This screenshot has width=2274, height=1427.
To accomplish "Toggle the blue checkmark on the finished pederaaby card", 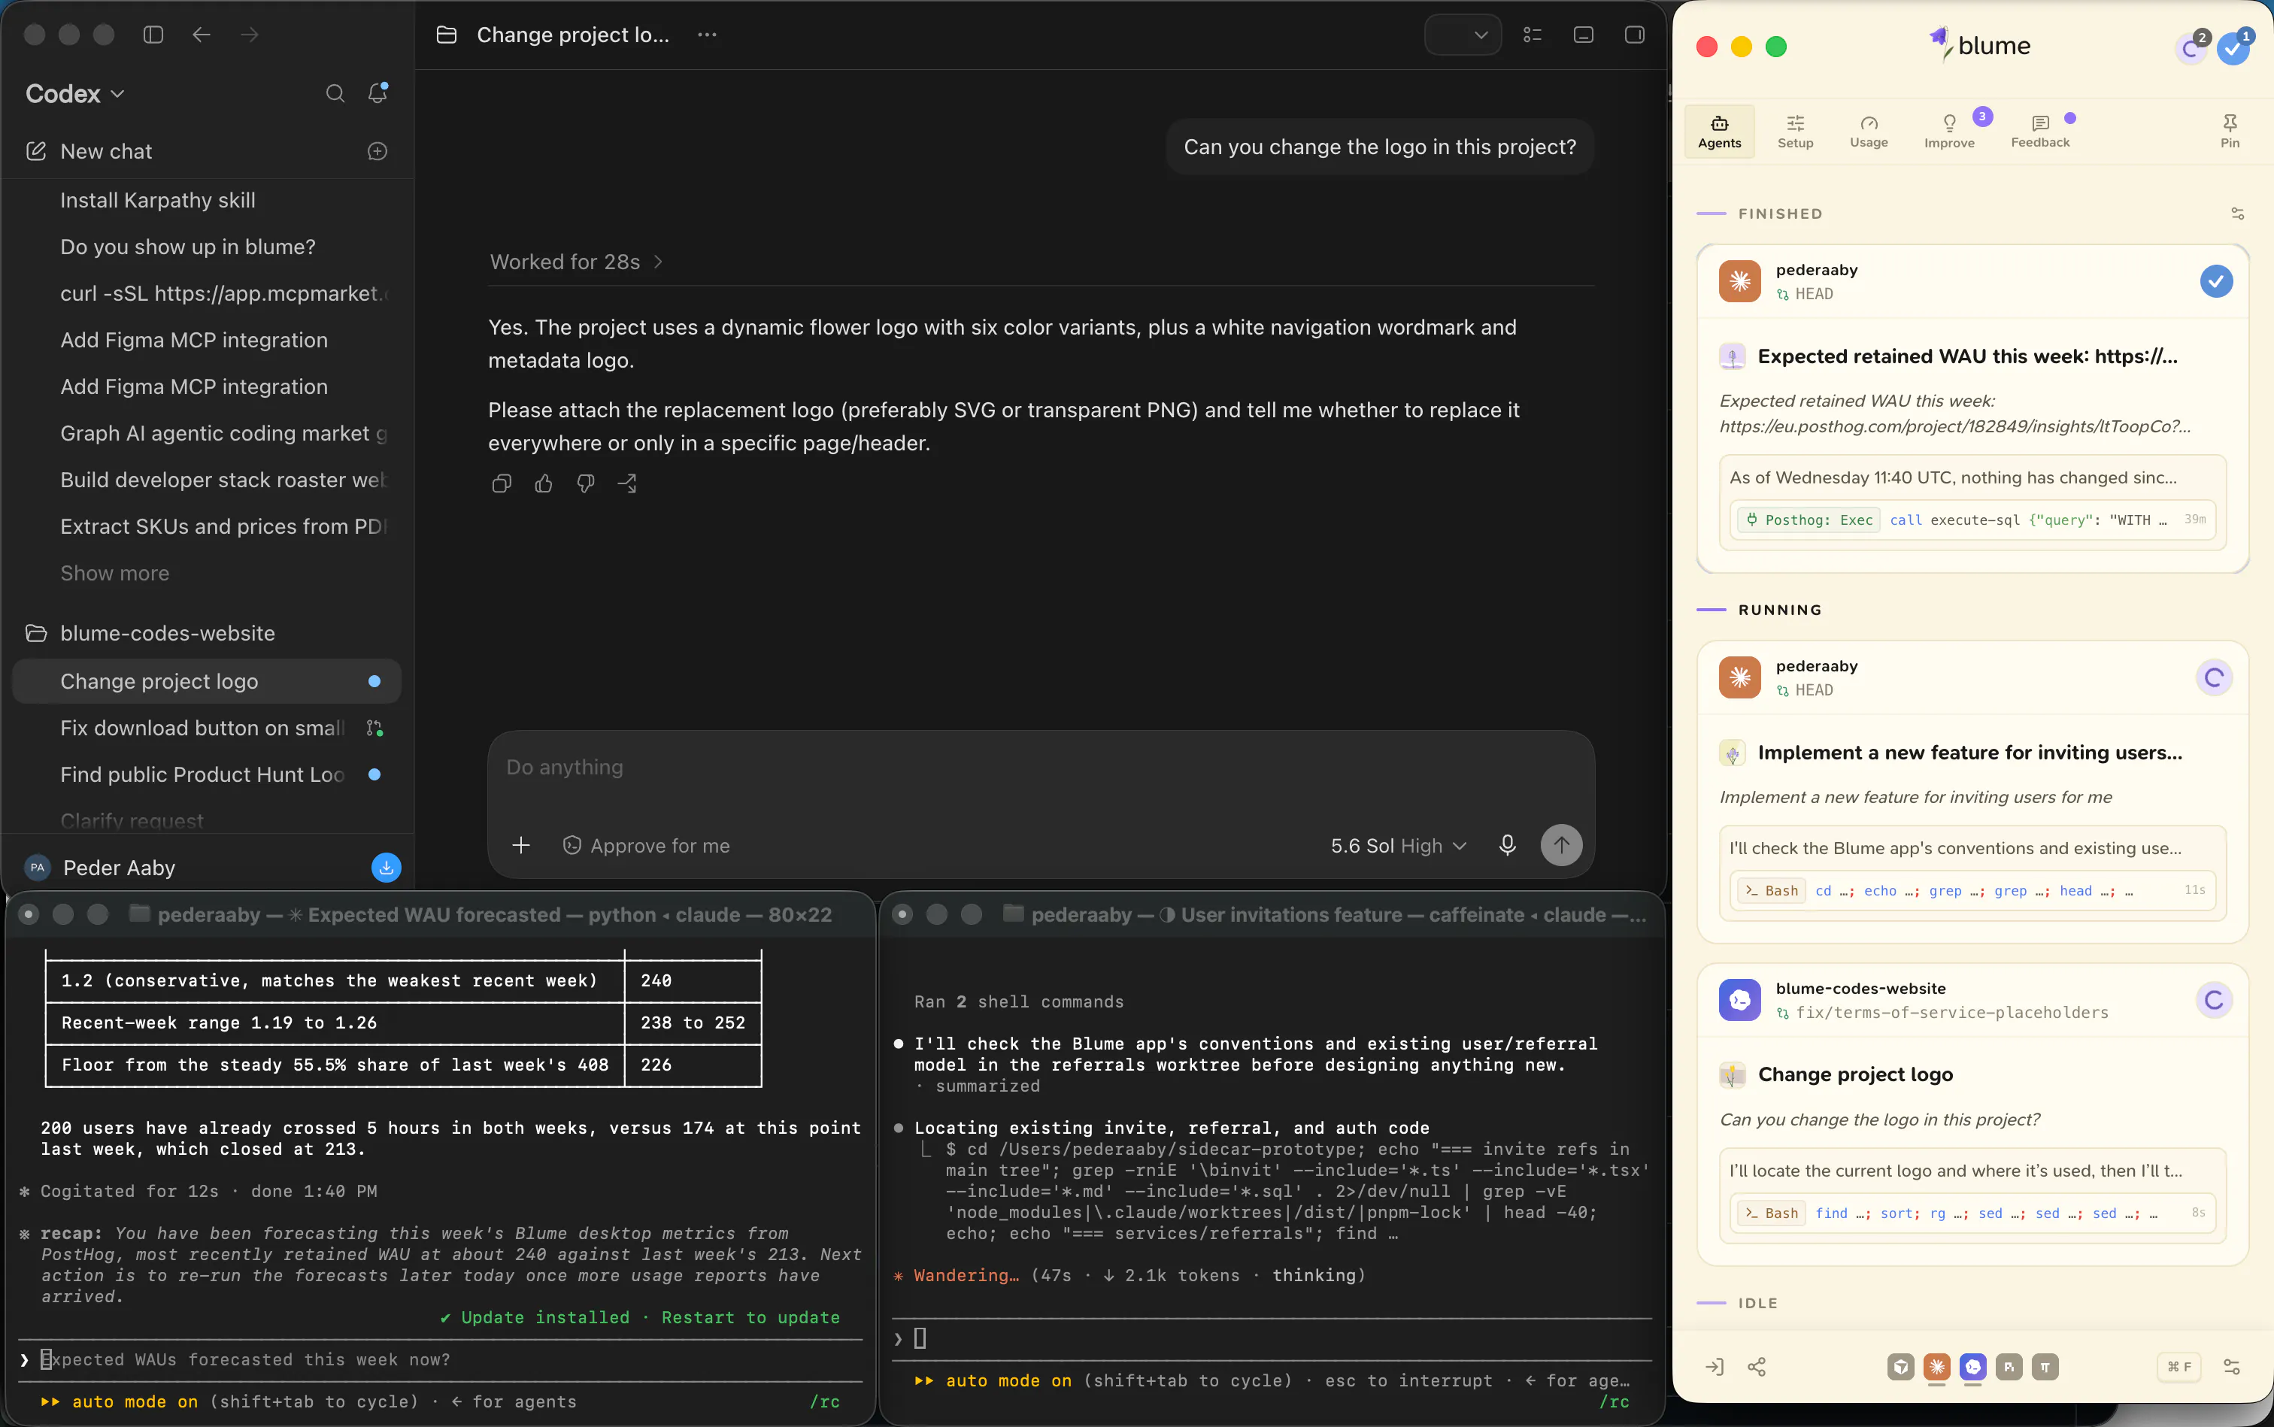I will coord(2216,281).
